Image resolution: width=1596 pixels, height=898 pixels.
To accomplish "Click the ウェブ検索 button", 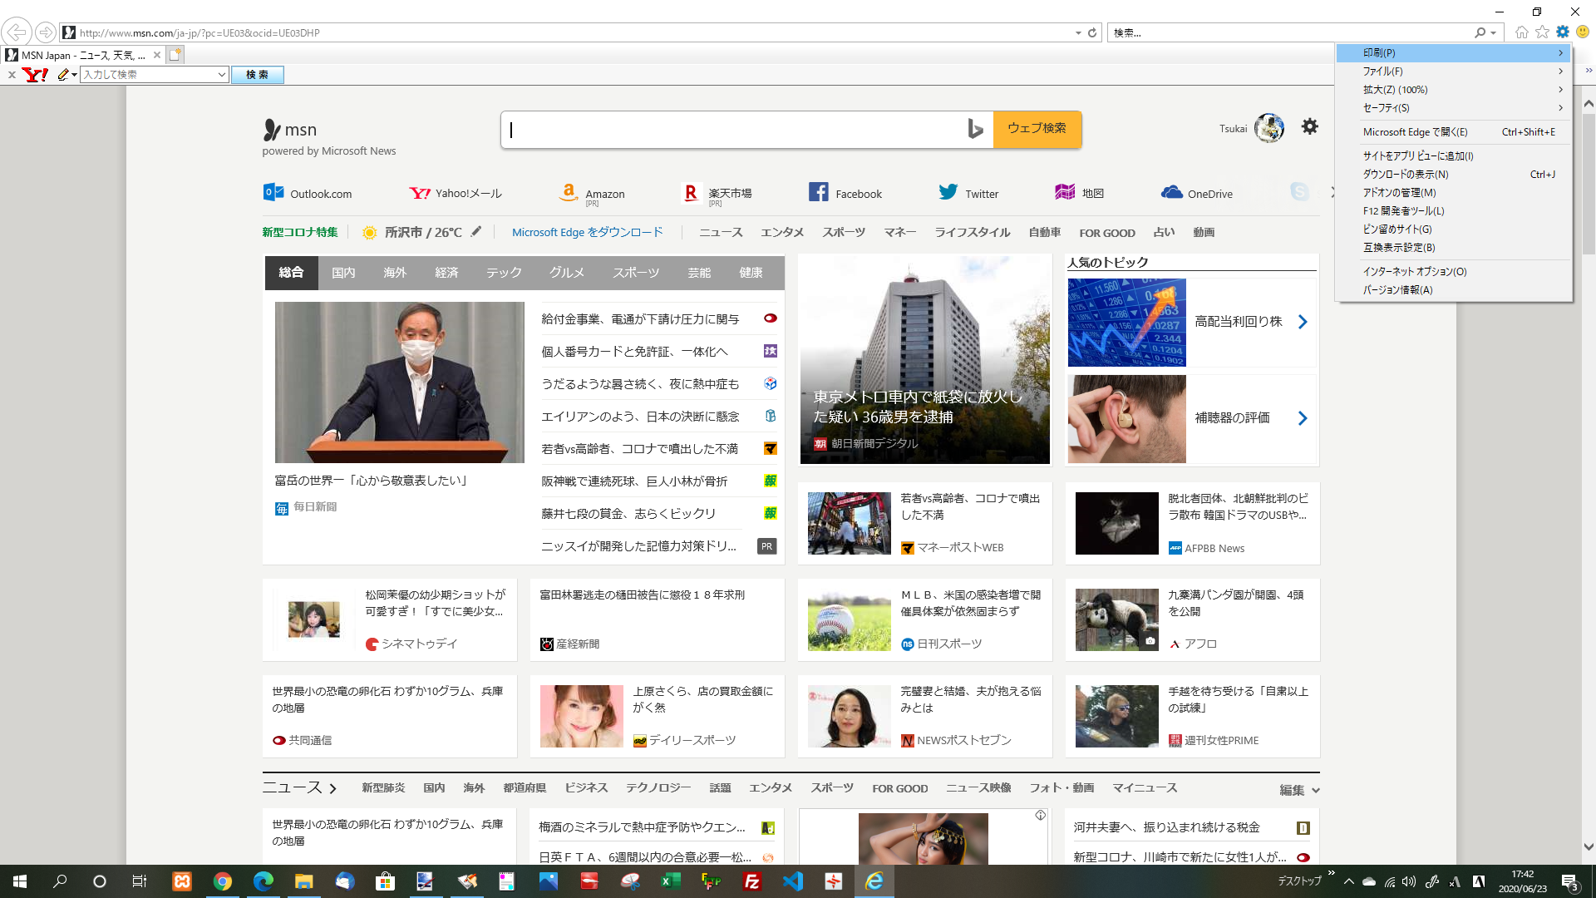I will coord(1037,129).
